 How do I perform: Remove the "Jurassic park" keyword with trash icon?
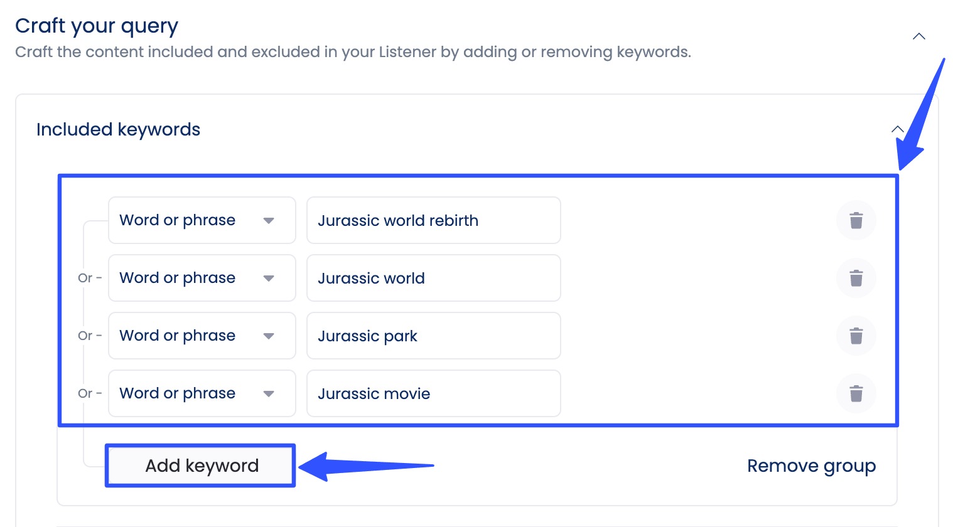click(x=856, y=336)
